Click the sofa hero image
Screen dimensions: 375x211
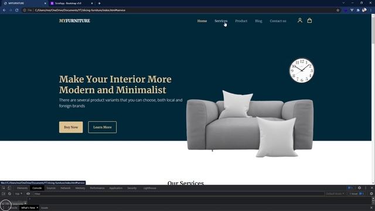(250, 124)
